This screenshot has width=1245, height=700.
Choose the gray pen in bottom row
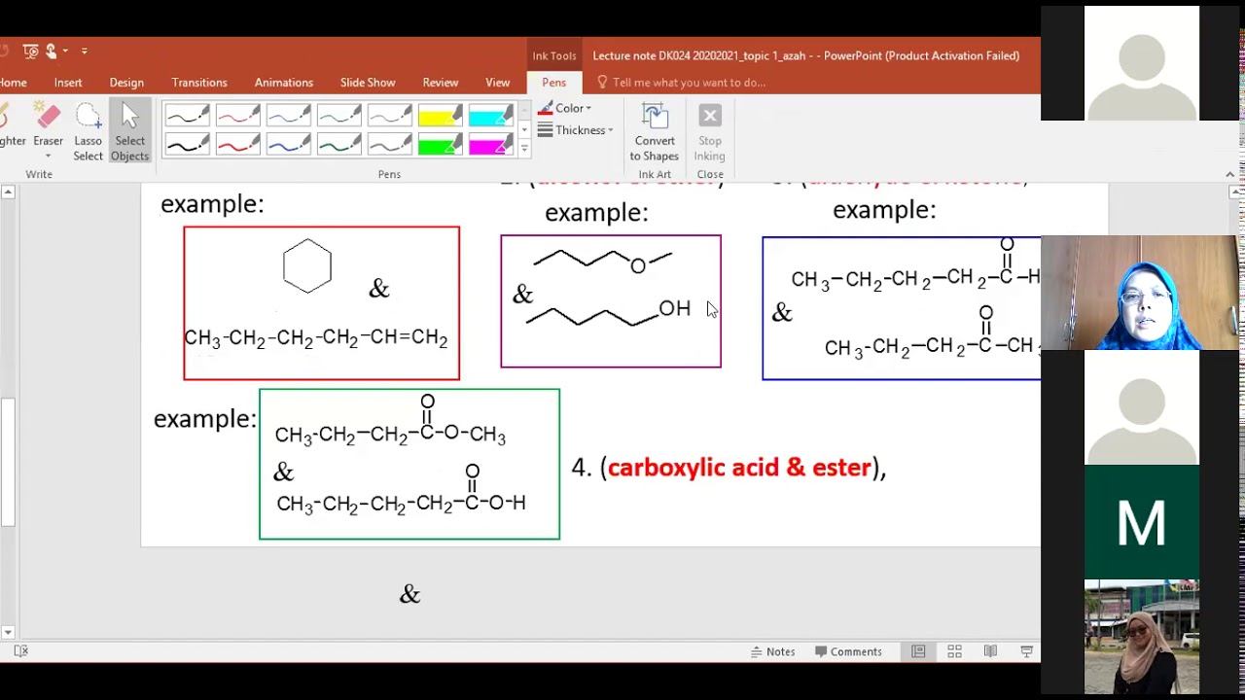point(390,144)
